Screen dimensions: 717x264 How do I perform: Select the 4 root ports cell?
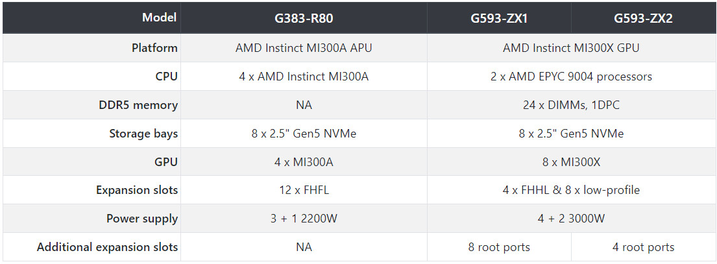[x=644, y=247]
